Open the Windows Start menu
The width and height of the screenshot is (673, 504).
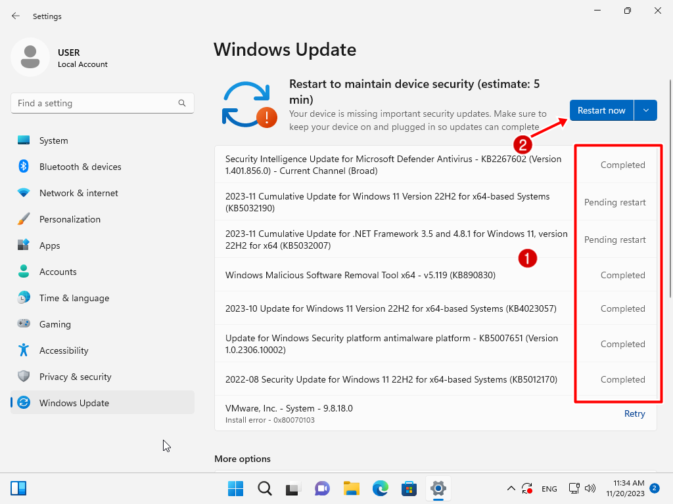pyautogui.click(x=235, y=488)
